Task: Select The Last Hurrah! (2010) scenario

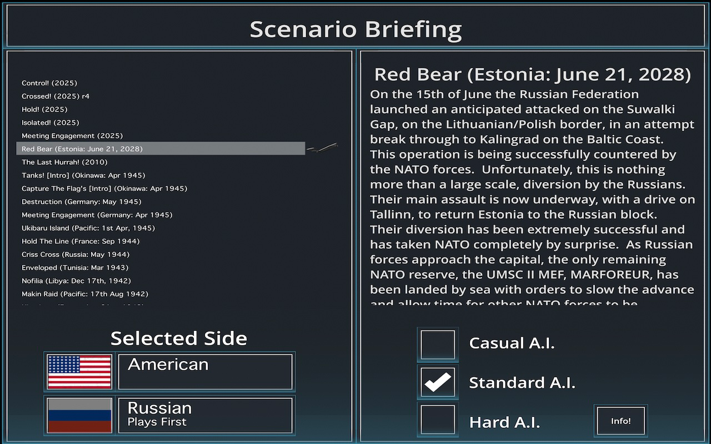Action: click(64, 162)
